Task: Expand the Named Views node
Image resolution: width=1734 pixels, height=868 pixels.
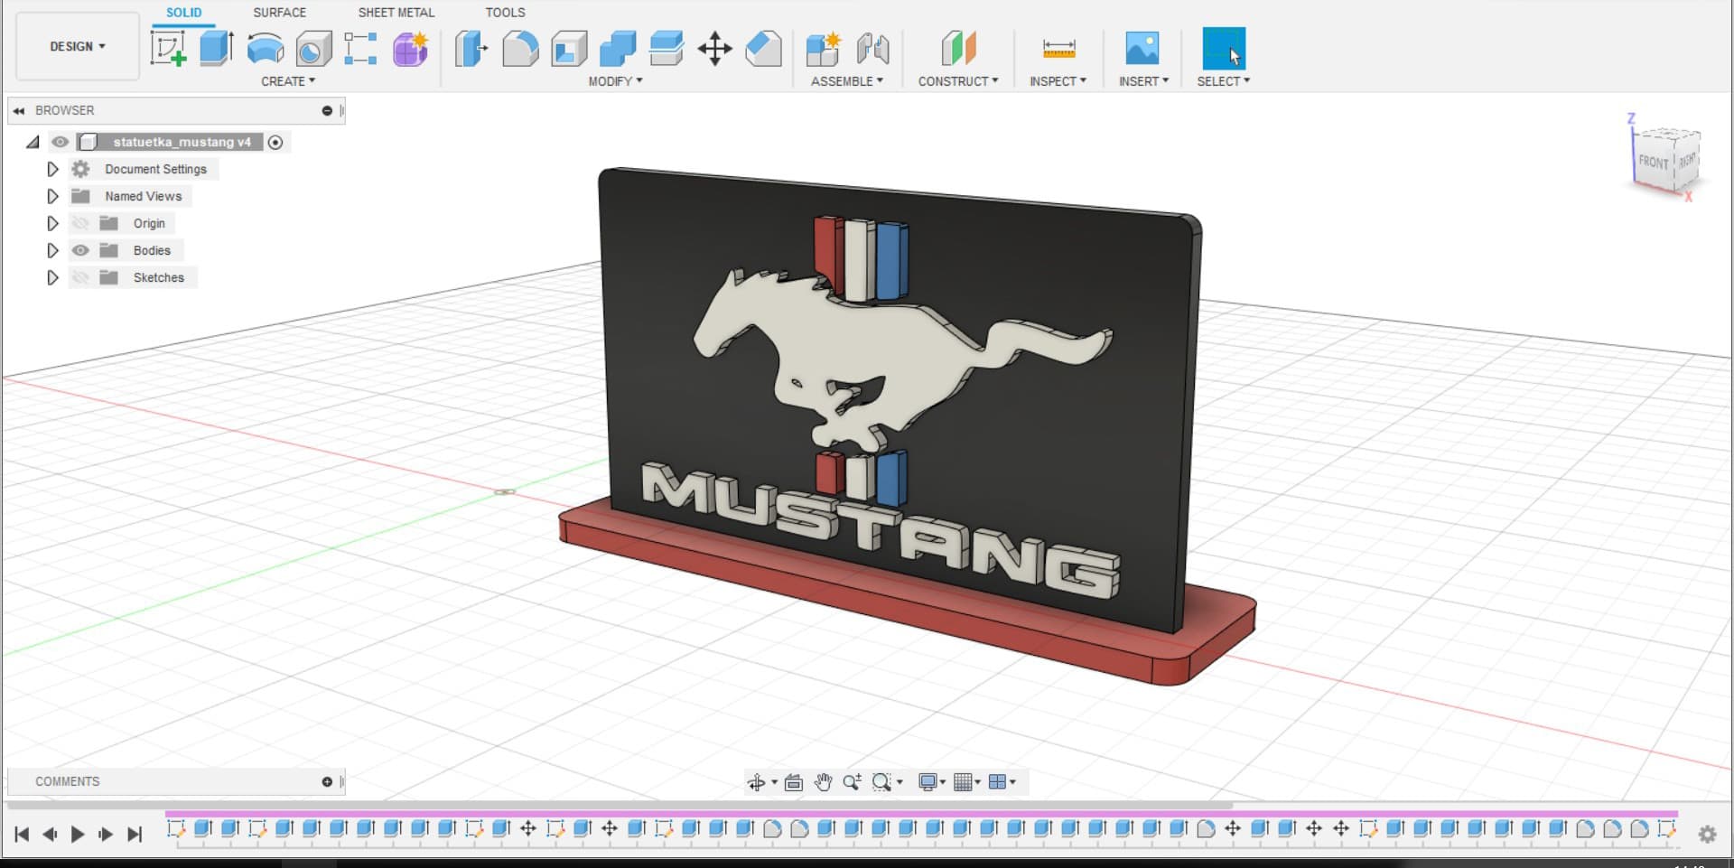Action: [x=52, y=196]
